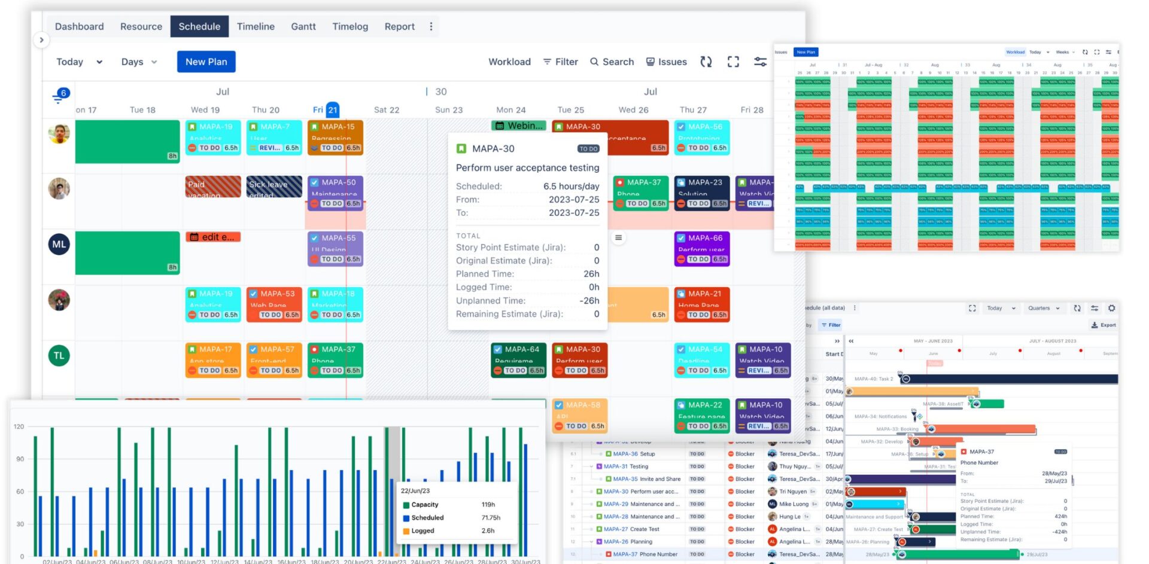Open the Today date dropdown
Screen dimensions: 1149x564
[78, 62]
